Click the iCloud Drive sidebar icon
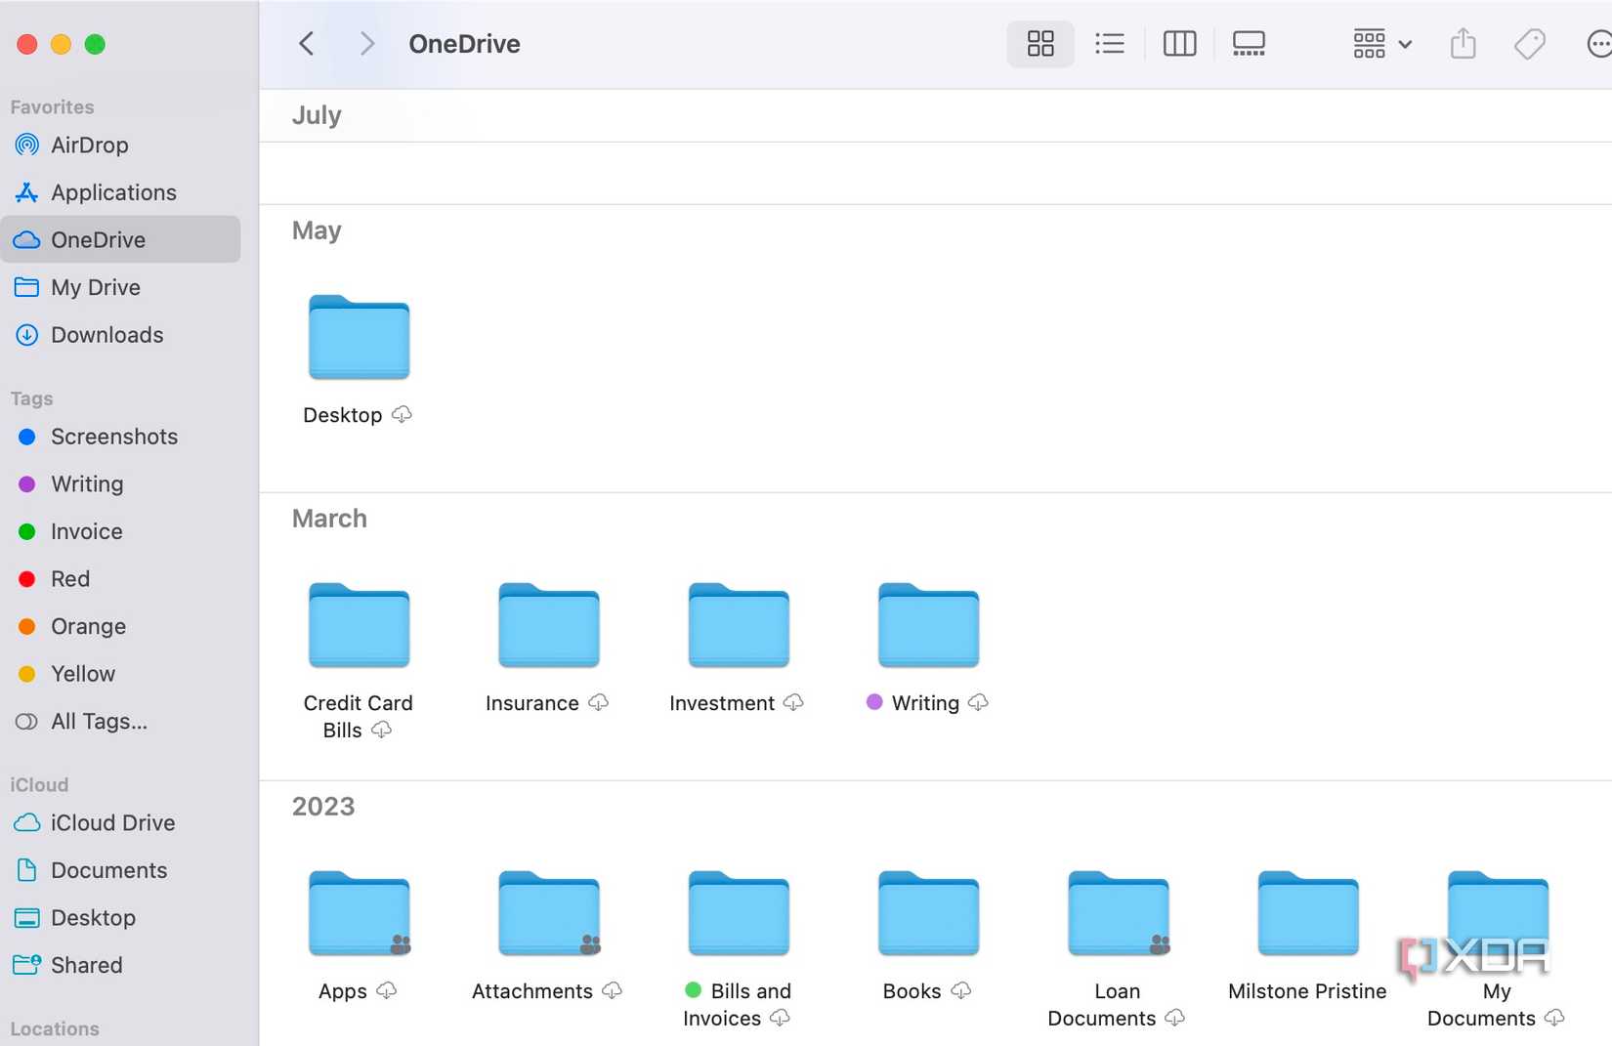The width and height of the screenshot is (1612, 1046). click(x=26, y=822)
